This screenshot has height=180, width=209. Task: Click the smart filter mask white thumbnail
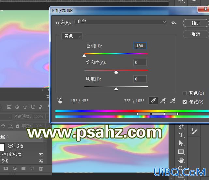[2, 147]
